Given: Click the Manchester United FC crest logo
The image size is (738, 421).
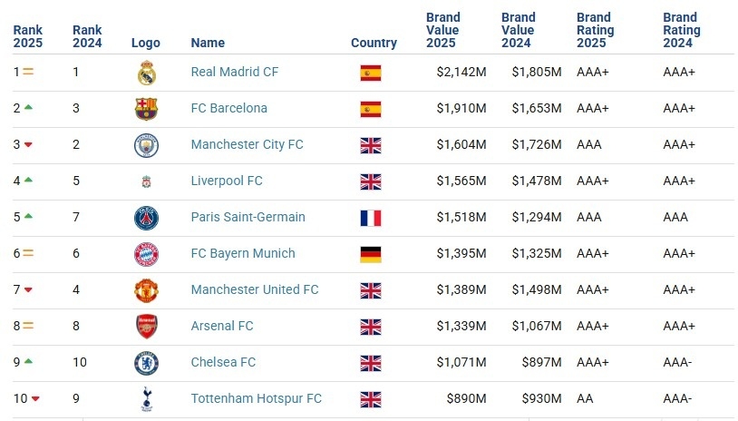Looking at the screenshot, I should pyautogui.click(x=146, y=290).
